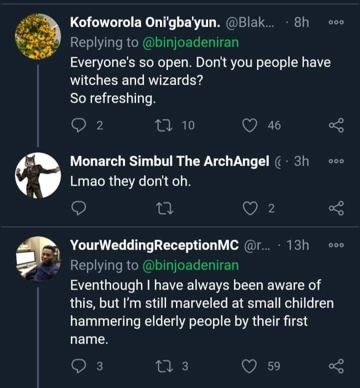
Task: View Kofoworola's sunflower profile picture
Action: click(38, 36)
